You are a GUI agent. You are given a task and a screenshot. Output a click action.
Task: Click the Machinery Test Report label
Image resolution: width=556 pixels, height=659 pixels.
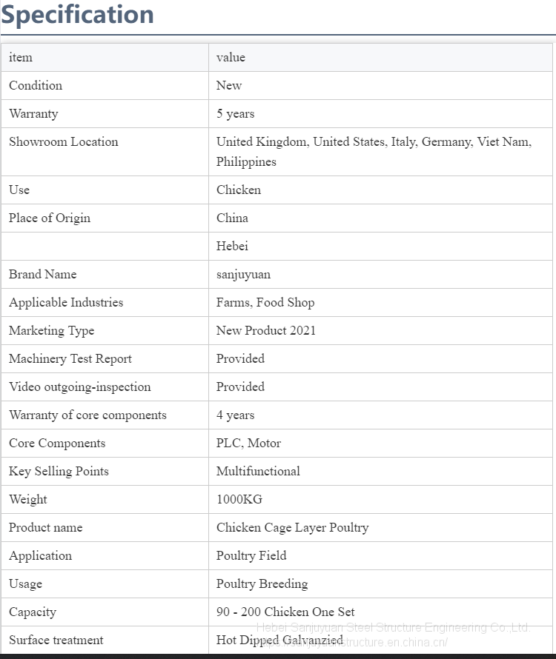[70, 359]
